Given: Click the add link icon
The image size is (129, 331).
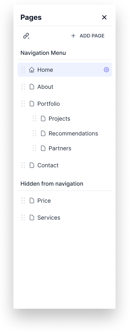Looking at the screenshot, I should point(26,36).
